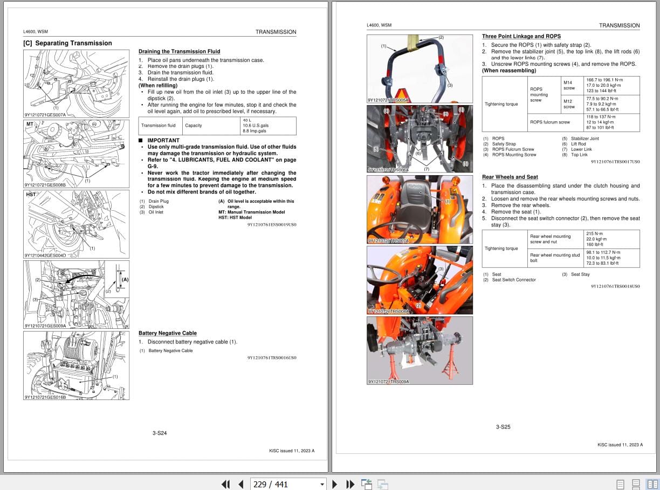
Task: Click the page number 3-S25
Action: (503, 427)
